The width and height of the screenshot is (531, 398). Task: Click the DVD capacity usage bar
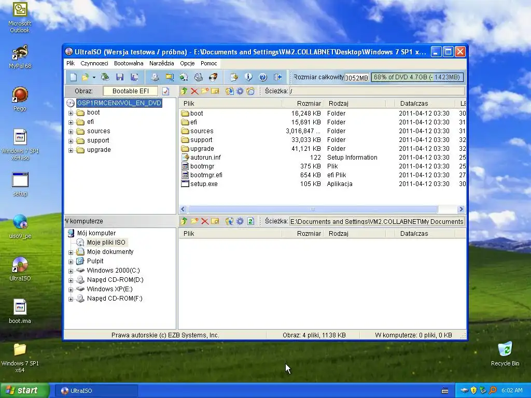click(417, 77)
